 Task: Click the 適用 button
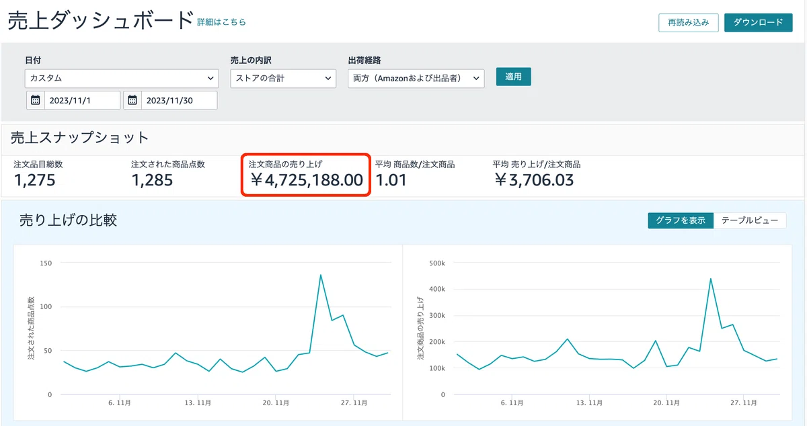click(513, 77)
